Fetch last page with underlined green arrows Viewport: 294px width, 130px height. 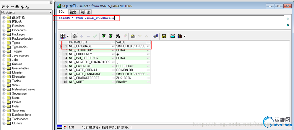point(111,36)
